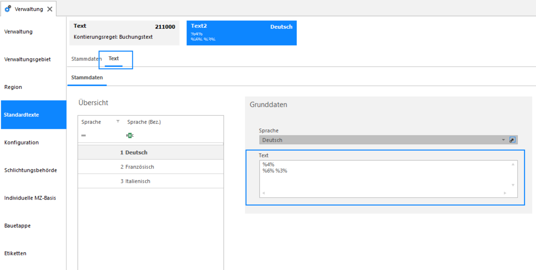
Task: Open Bauetappe in the sidebar
Action: (x=33, y=226)
